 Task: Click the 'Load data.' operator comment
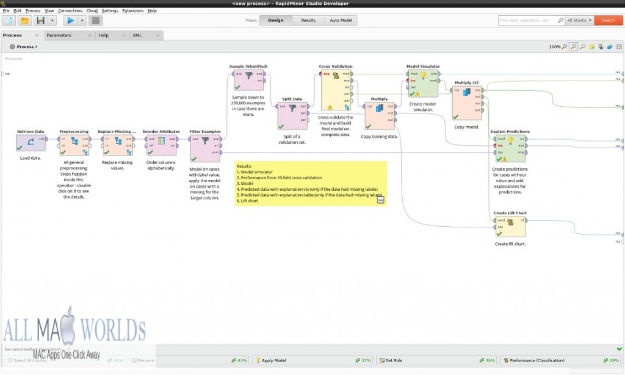pos(31,158)
